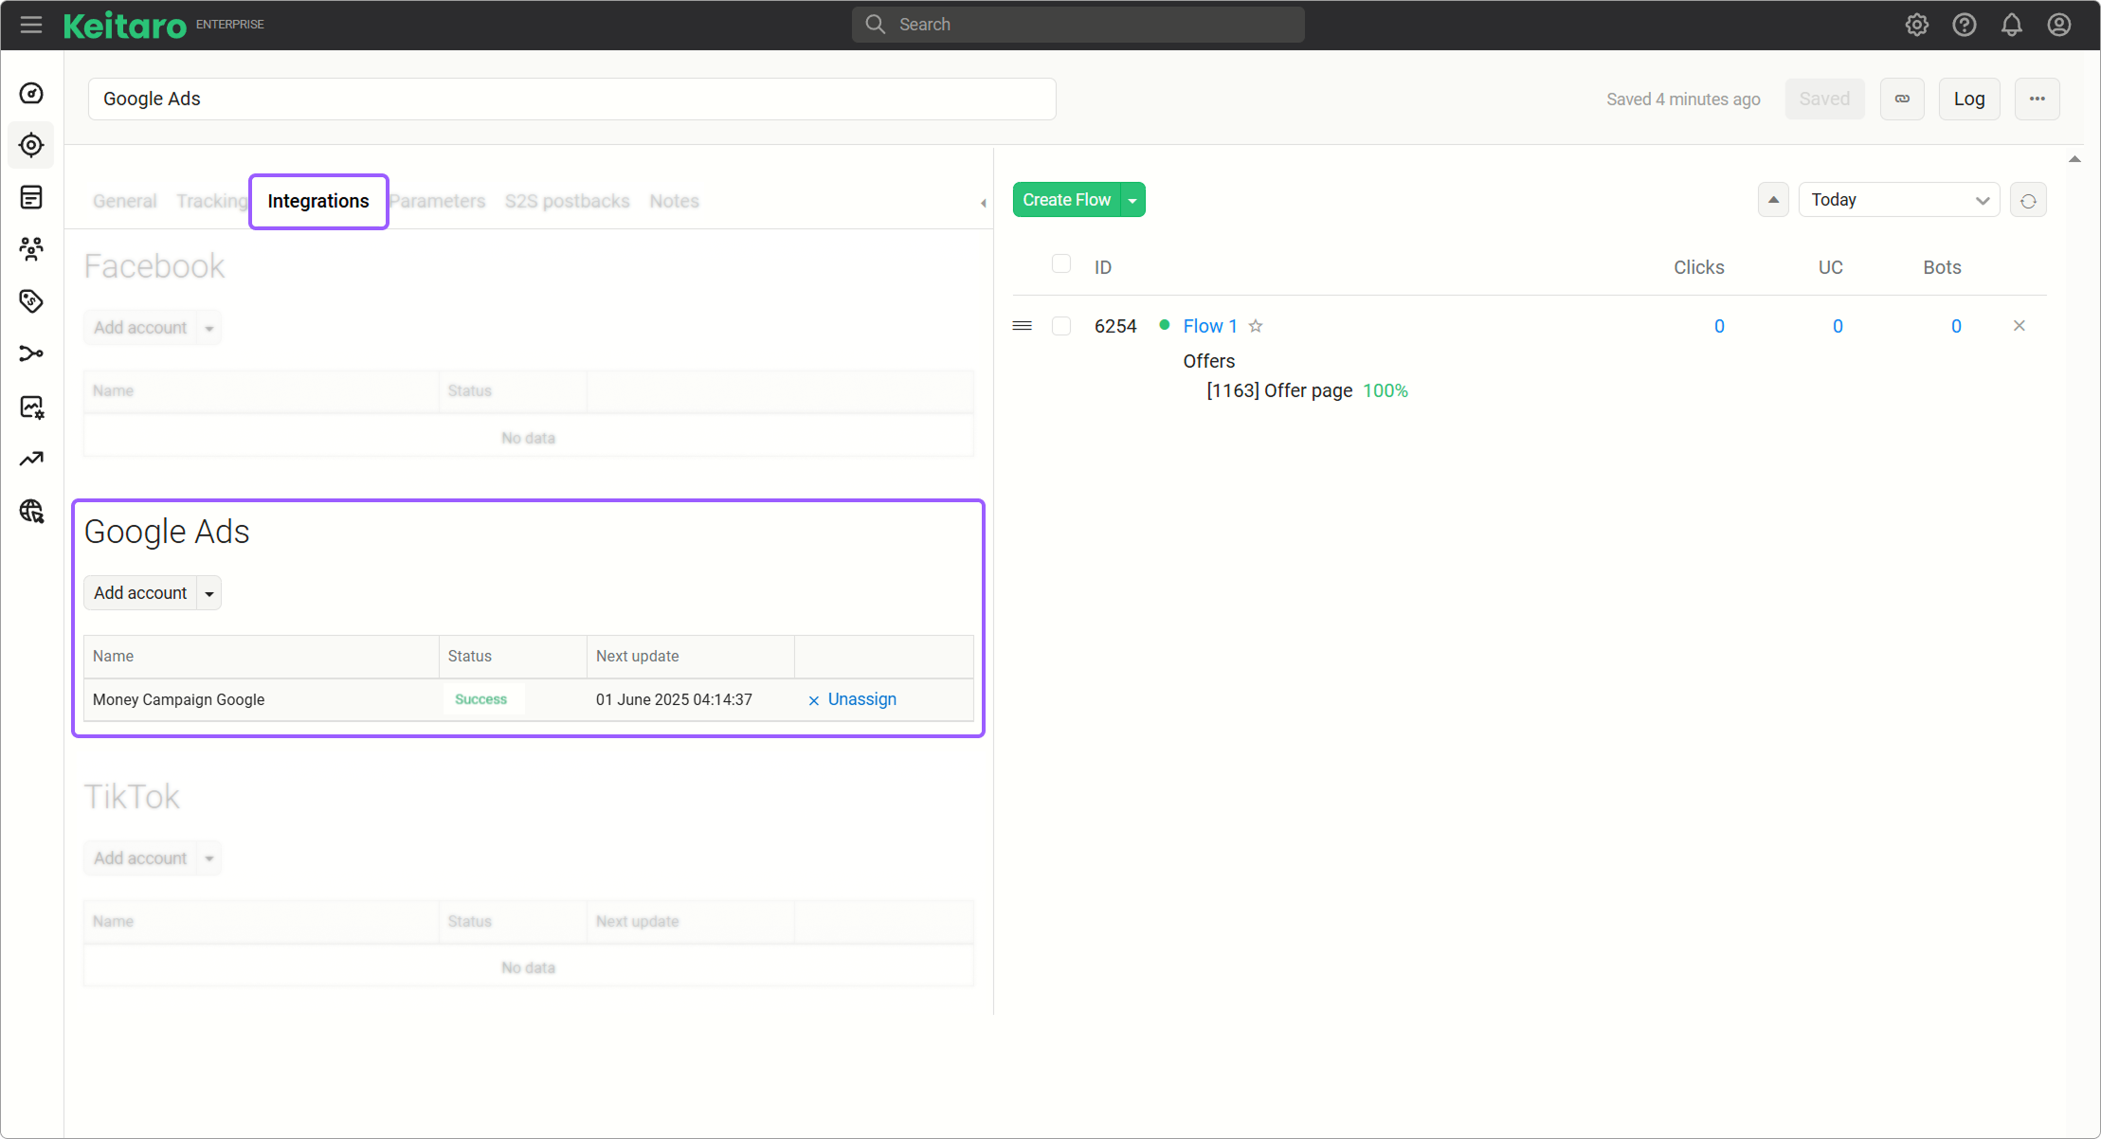
Task: Expand Google Ads Add account dropdown arrow
Action: [x=209, y=593]
